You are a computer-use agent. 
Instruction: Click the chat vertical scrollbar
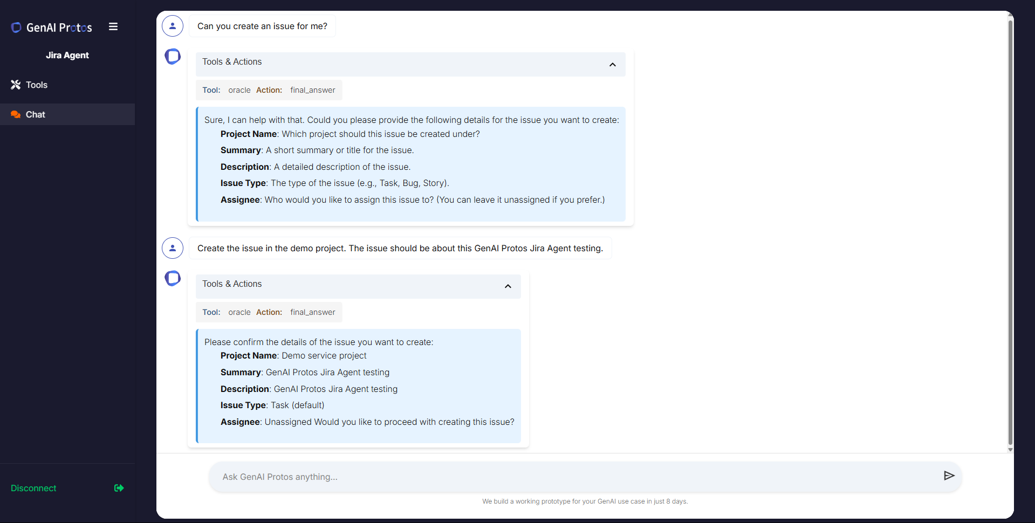[x=1010, y=232]
